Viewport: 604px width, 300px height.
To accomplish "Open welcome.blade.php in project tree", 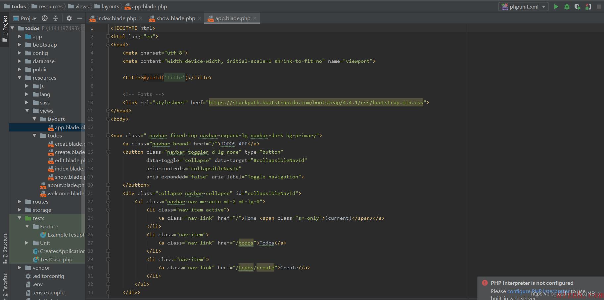I will click(63, 193).
